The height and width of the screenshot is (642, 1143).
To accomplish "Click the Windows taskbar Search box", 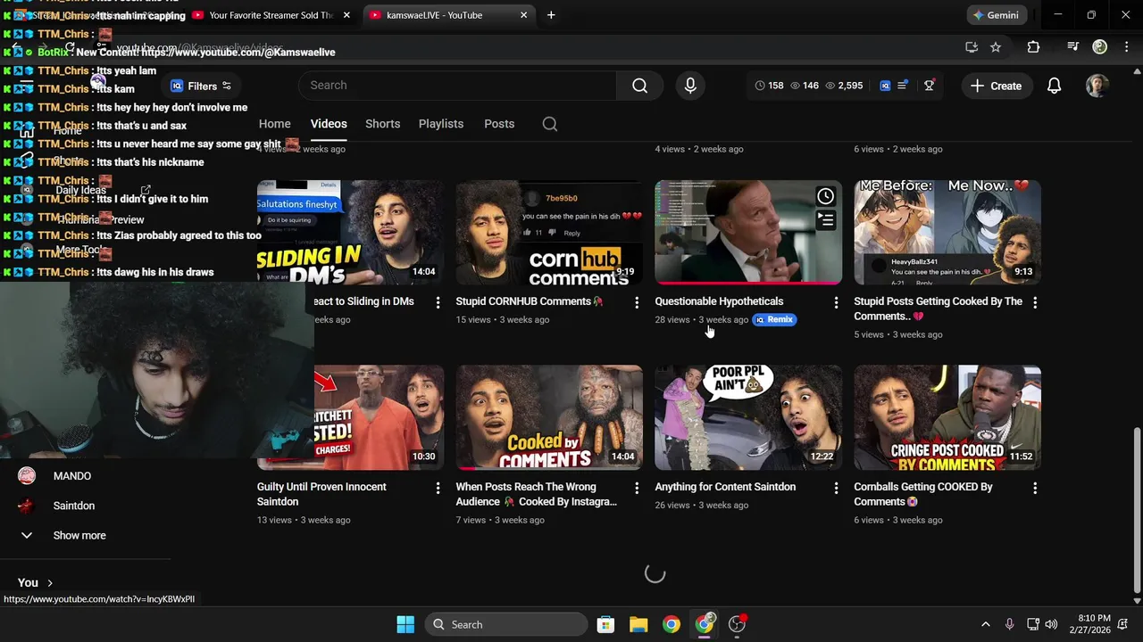I will pyautogui.click(x=506, y=624).
